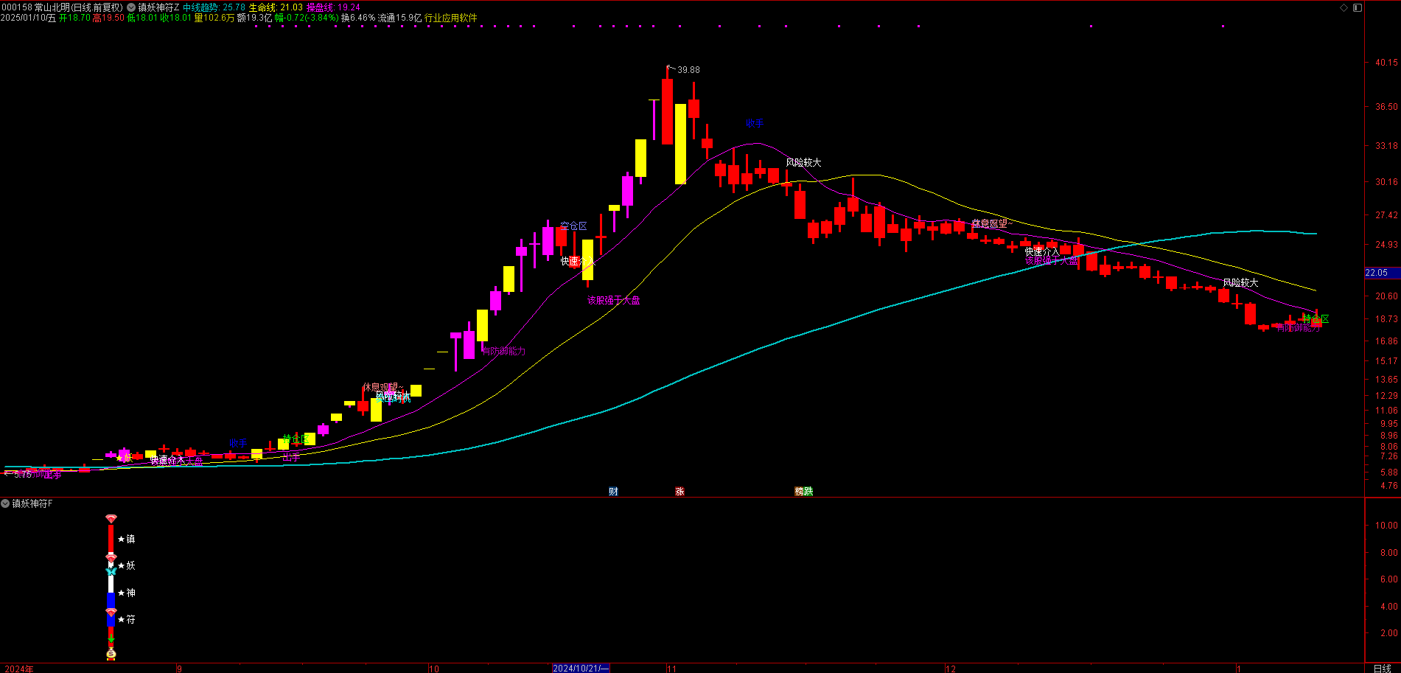Screen dimensions: 1401x673
Task: Click the volume value 量102.6万
Action: [214, 18]
